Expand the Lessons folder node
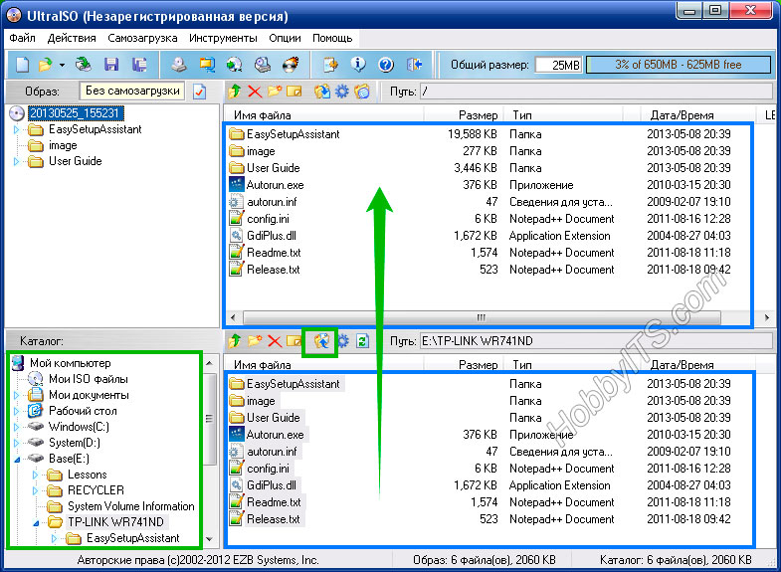 [35, 475]
